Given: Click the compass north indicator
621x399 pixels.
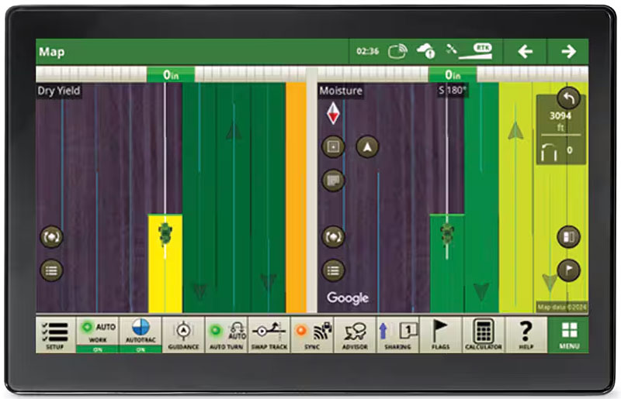Looking at the screenshot, I should [x=333, y=114].
